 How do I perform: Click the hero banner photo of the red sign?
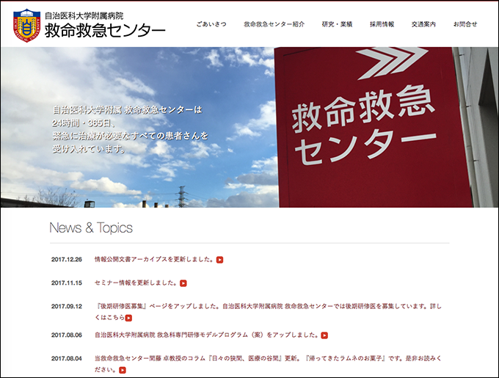point(249,127)
